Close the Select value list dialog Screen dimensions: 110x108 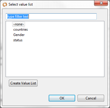pyautogui.click(x=101, y=3)
